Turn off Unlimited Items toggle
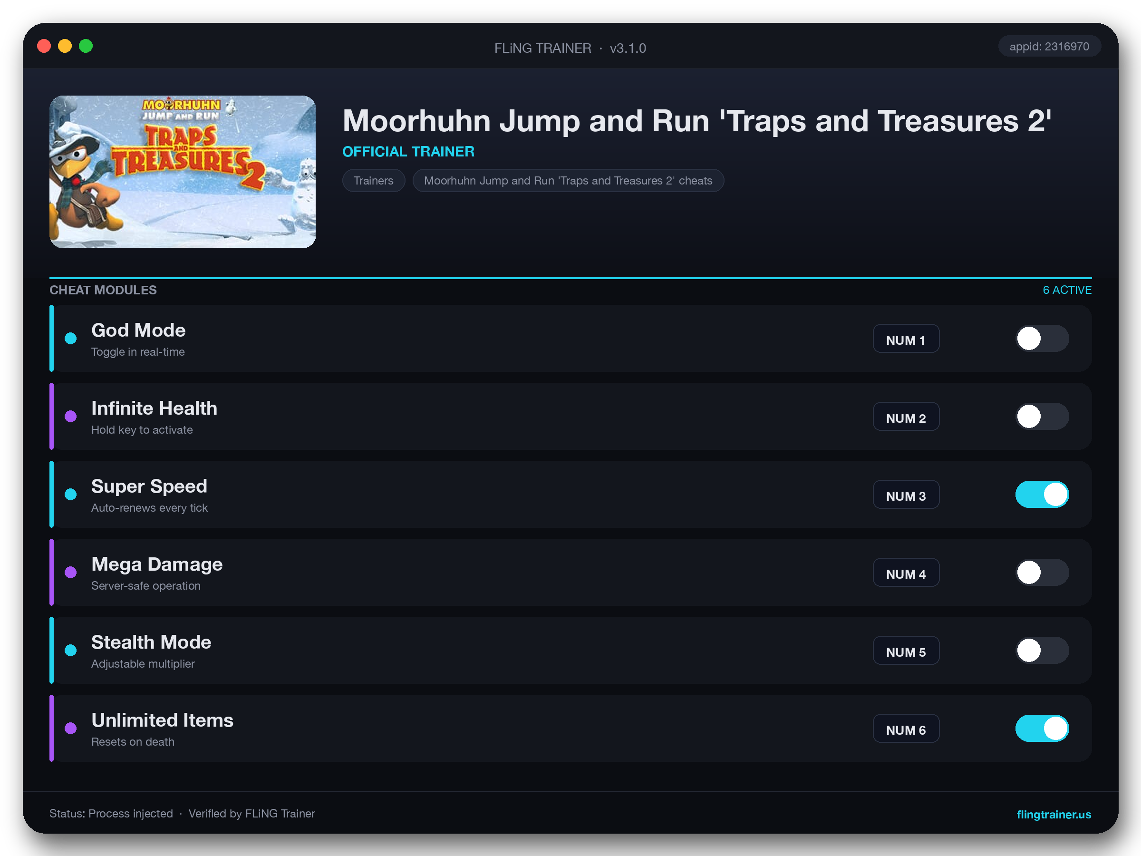 [x=1042, y=728]
